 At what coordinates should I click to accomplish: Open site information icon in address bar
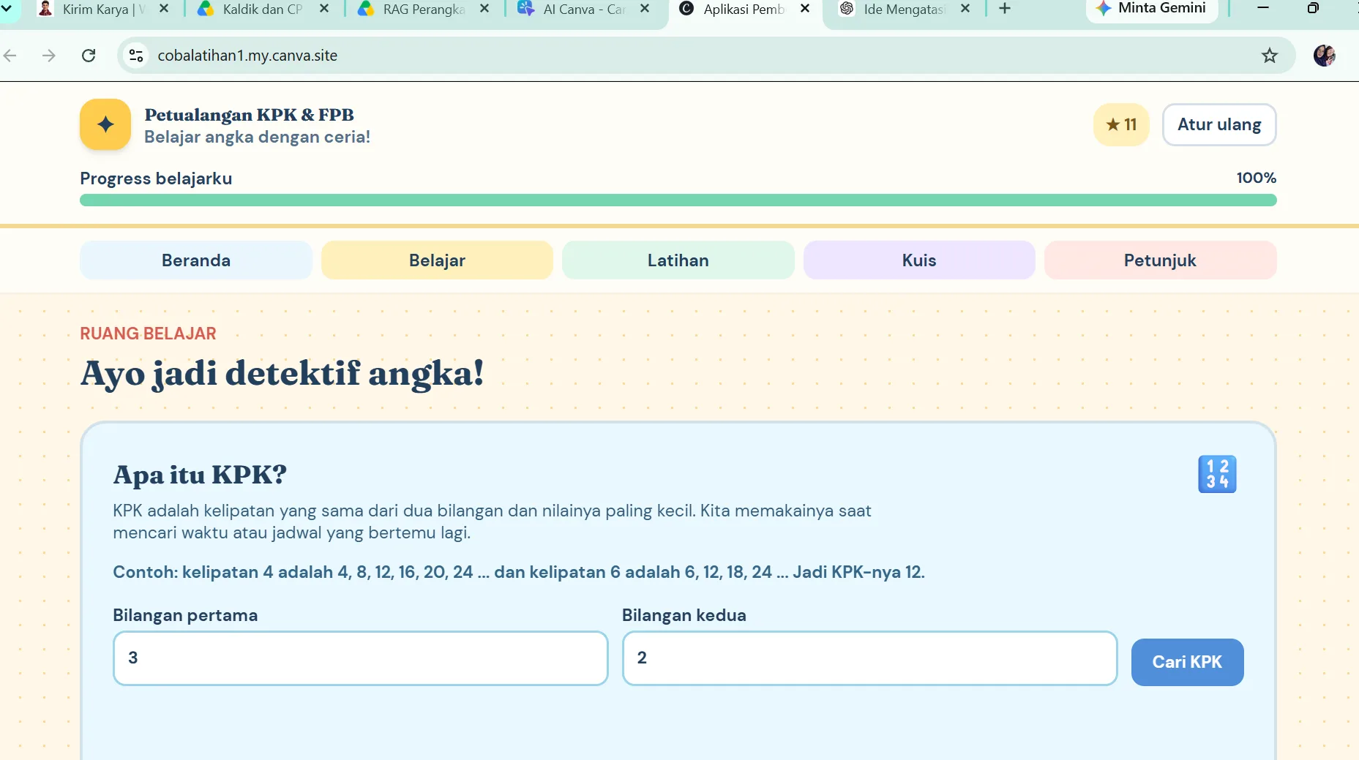pyautogui.click(x=136, y=56)
